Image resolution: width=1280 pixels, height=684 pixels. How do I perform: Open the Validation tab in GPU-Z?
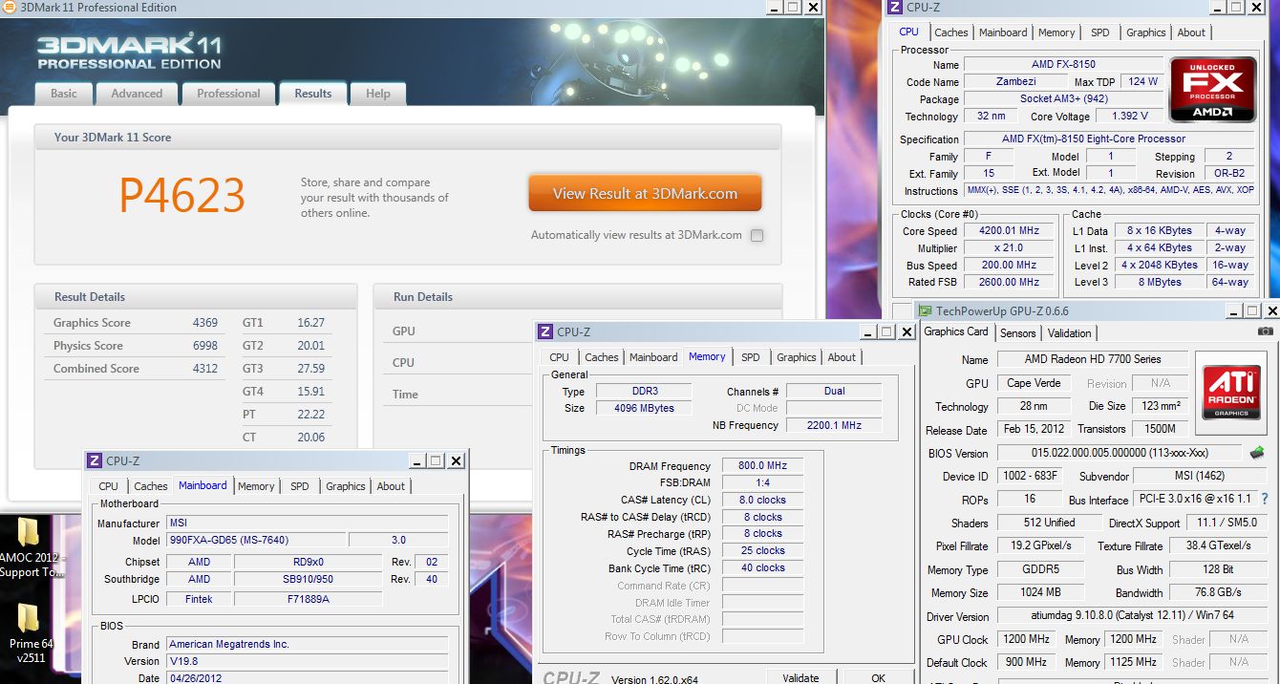coord(1069,333)
